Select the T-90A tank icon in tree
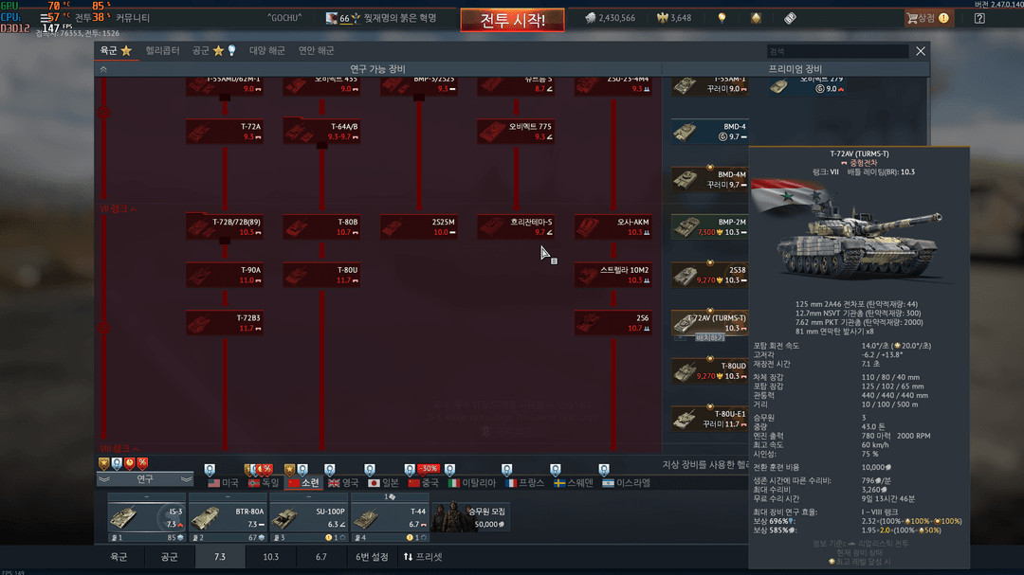Viewport: 1024px width, 575px height. pos(224,275)
